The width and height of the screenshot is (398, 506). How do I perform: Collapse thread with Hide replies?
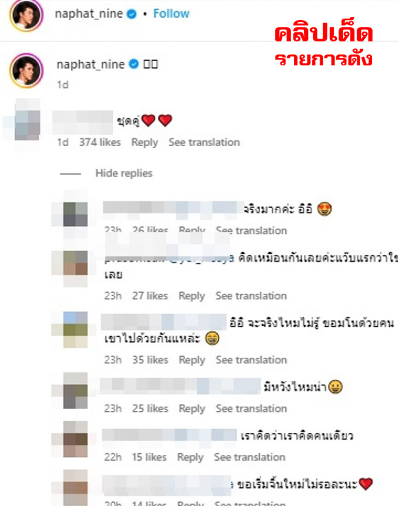pyautogui.click(x=124, y=173)
